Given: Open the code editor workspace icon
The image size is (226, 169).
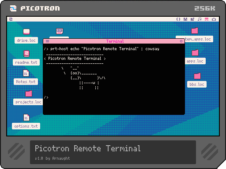Looking at the screenshot, I should tap(178, 19).
